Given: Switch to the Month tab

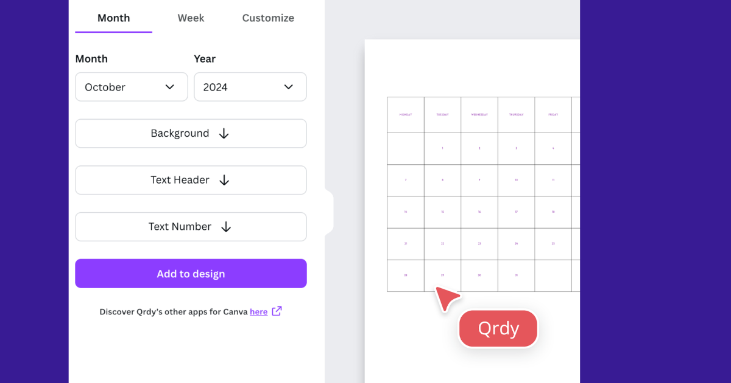Looking at the screenshot, I should [113, 18].
